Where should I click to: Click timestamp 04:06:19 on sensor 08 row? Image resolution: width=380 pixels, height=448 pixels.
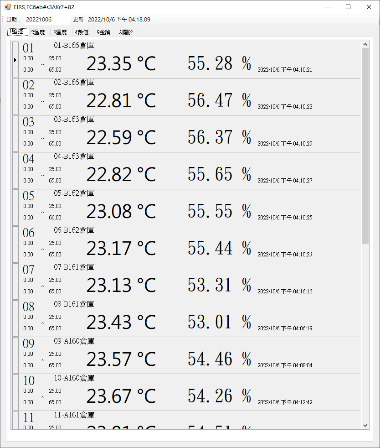(285, 328)
